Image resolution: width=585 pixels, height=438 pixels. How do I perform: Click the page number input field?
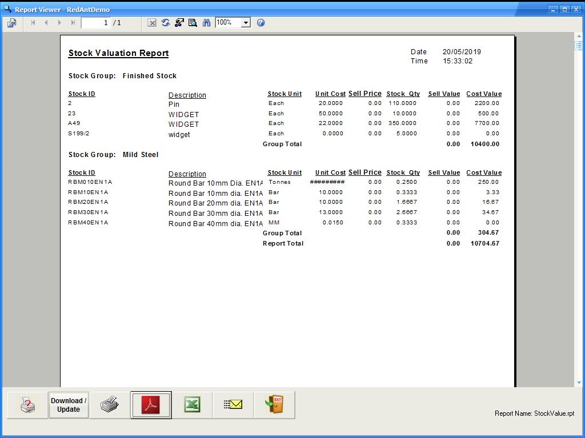point(95,23)
